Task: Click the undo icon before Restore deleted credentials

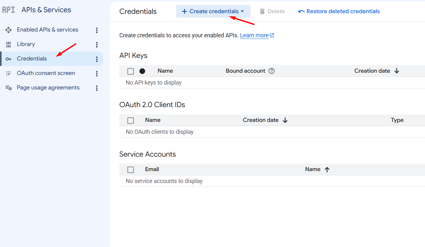Action: pos(301,12)
